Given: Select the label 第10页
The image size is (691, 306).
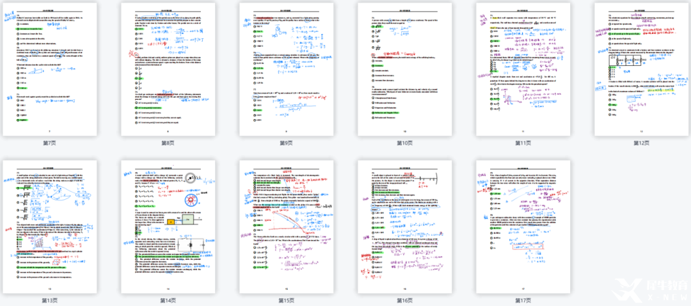Looking at the screenshot, I should [x=404, y=143].
